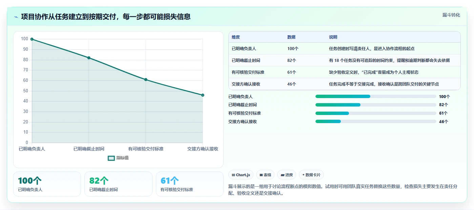Click the 有可核验交付标准 x-axis label

pyautogui.click(x=146, y=149)
